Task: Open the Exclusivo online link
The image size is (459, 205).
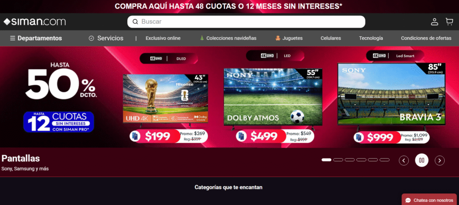Action: pyautogui.click(x=163, y=39)
